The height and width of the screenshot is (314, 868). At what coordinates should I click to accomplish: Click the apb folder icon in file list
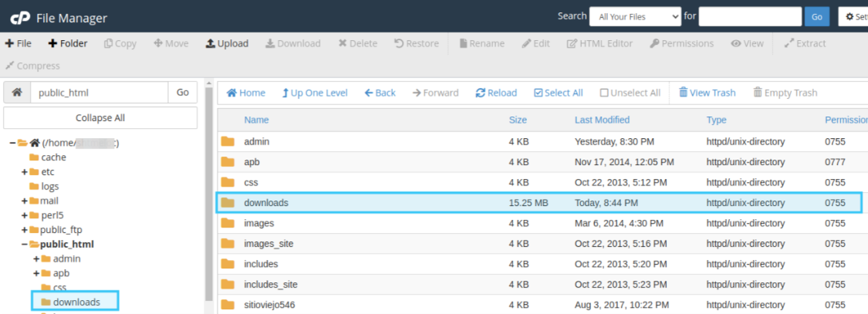click(x=228, y=162)
